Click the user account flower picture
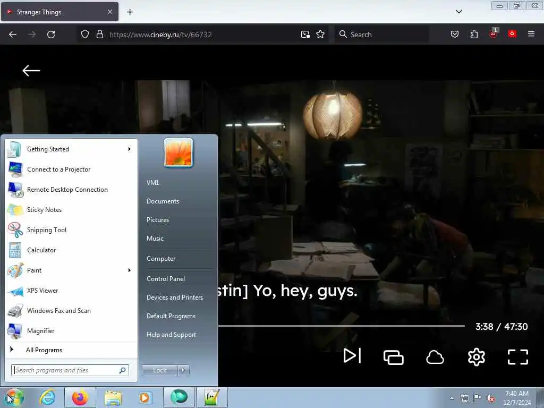This screenshot has height=408, width=544. 178,152
